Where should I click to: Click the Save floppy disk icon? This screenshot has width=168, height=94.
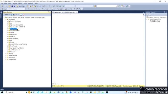pos(12,6)
